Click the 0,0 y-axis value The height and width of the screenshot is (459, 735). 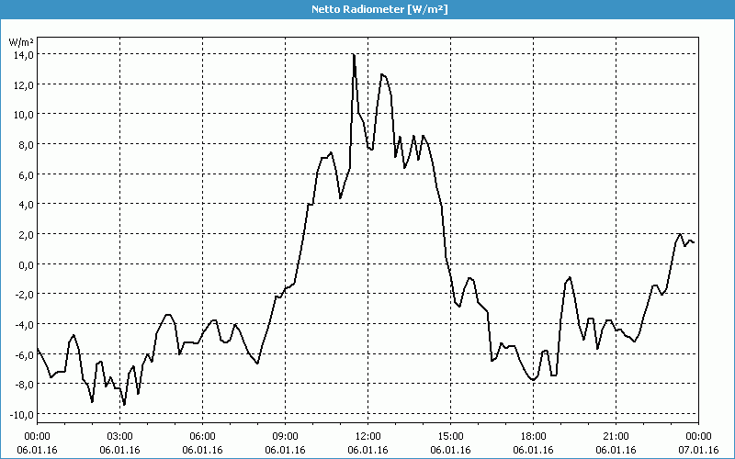point(26,264)
